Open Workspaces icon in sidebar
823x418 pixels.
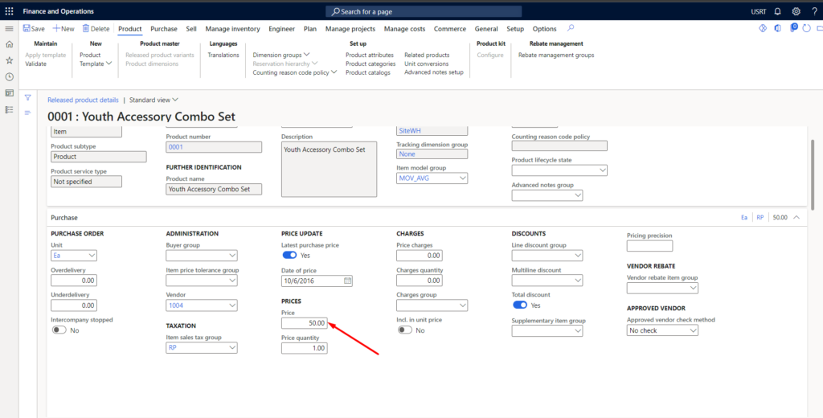click(x=9, y=93)
